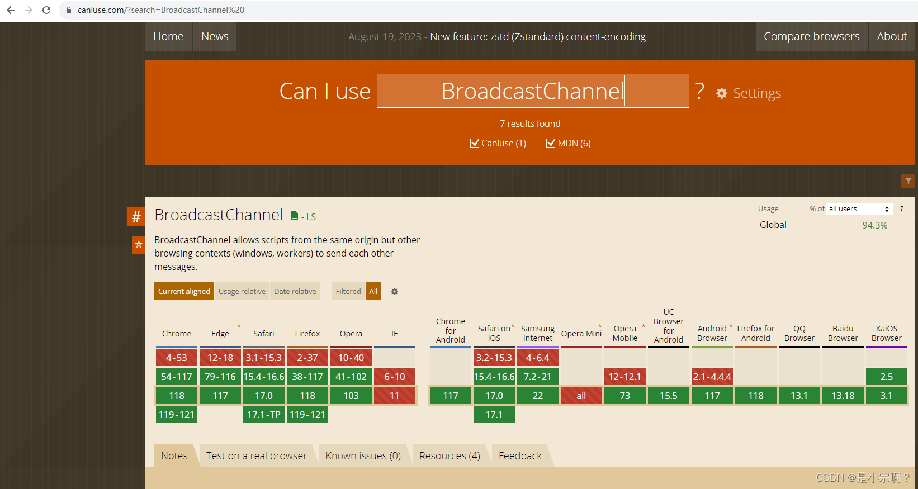Switch to Usage relative view
Image resolution: width=918 pixels, height=489 pixels.
pos(242,291)
